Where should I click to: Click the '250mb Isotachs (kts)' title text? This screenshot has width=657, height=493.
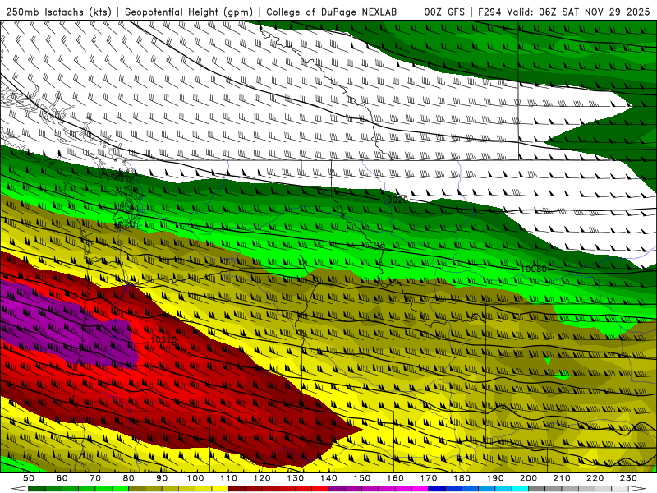pyautogui.click(x=58, y=12)
